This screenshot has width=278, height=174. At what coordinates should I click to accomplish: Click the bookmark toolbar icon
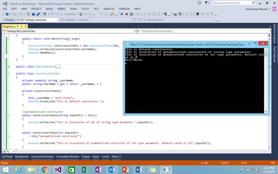coord(197,14)
